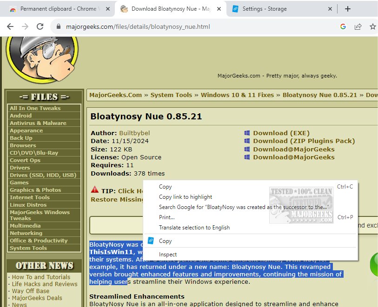The width and height of the screenshot is (378, 307).
Task: Click the share page icon
Action: click(358, 26)
